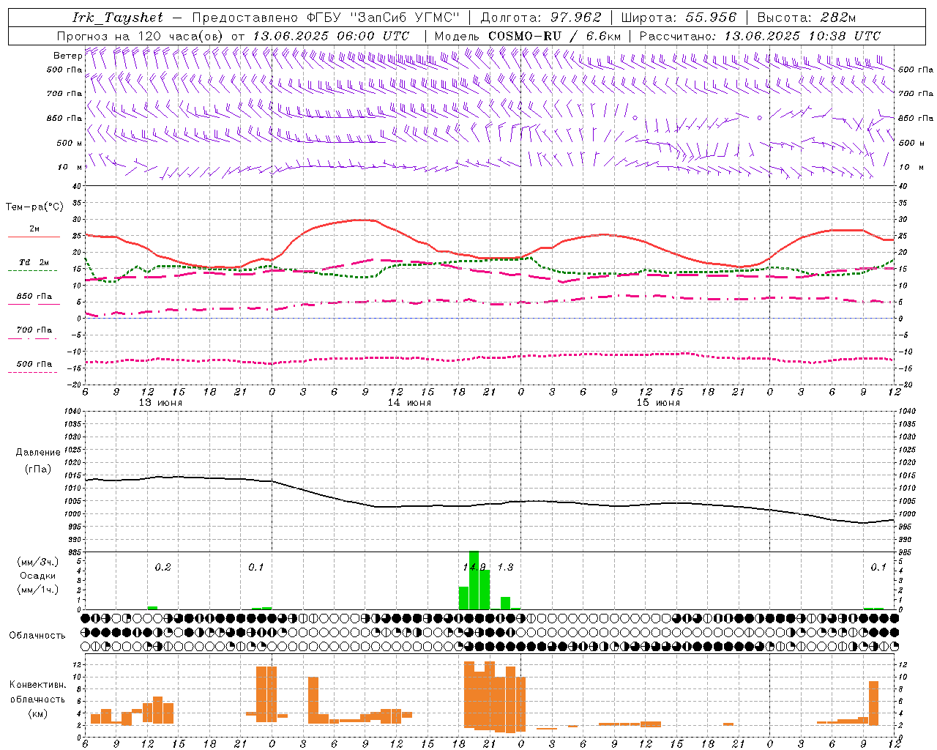Click the Рассчитано: 13.06.2025 10:38 UTC timestamp
Screen dimensions: 937x750
coord(760,36)
